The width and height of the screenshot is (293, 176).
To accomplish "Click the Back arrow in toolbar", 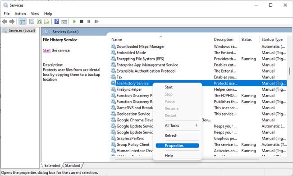I will tap(5, 22).
